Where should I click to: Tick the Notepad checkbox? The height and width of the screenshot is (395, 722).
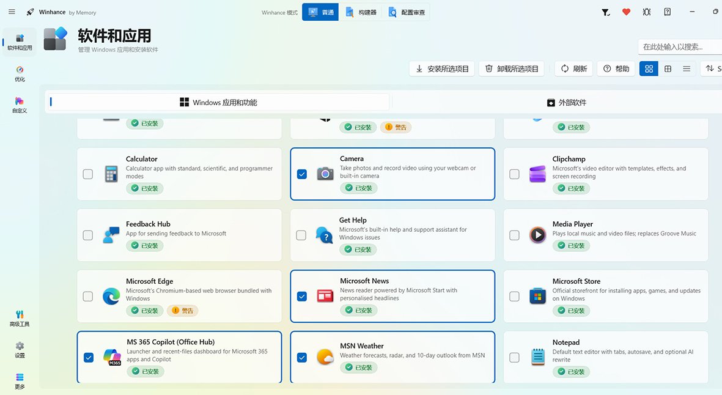click(514, 357)
